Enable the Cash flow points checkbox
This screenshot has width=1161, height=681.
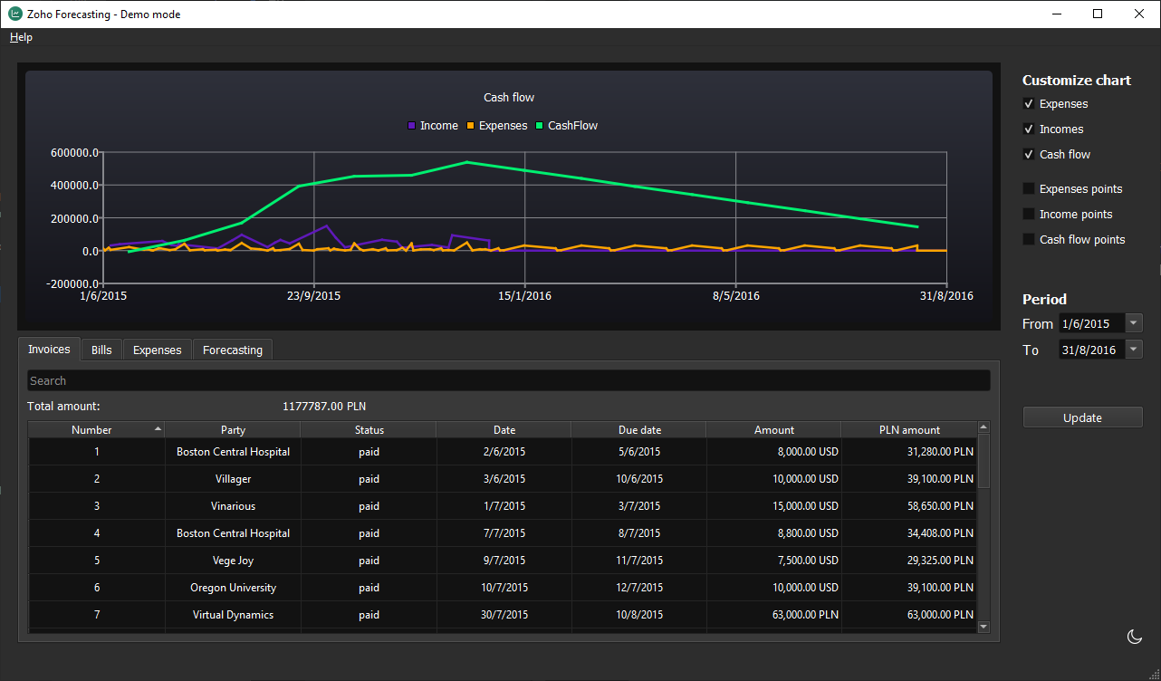pos(1029,240)
